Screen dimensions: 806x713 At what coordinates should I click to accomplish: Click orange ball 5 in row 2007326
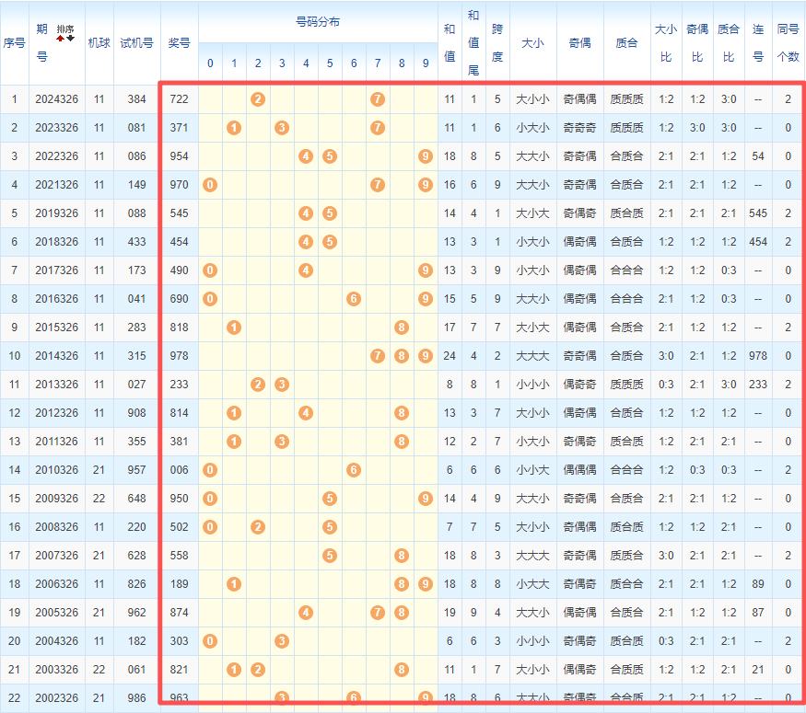pos(330,556)
